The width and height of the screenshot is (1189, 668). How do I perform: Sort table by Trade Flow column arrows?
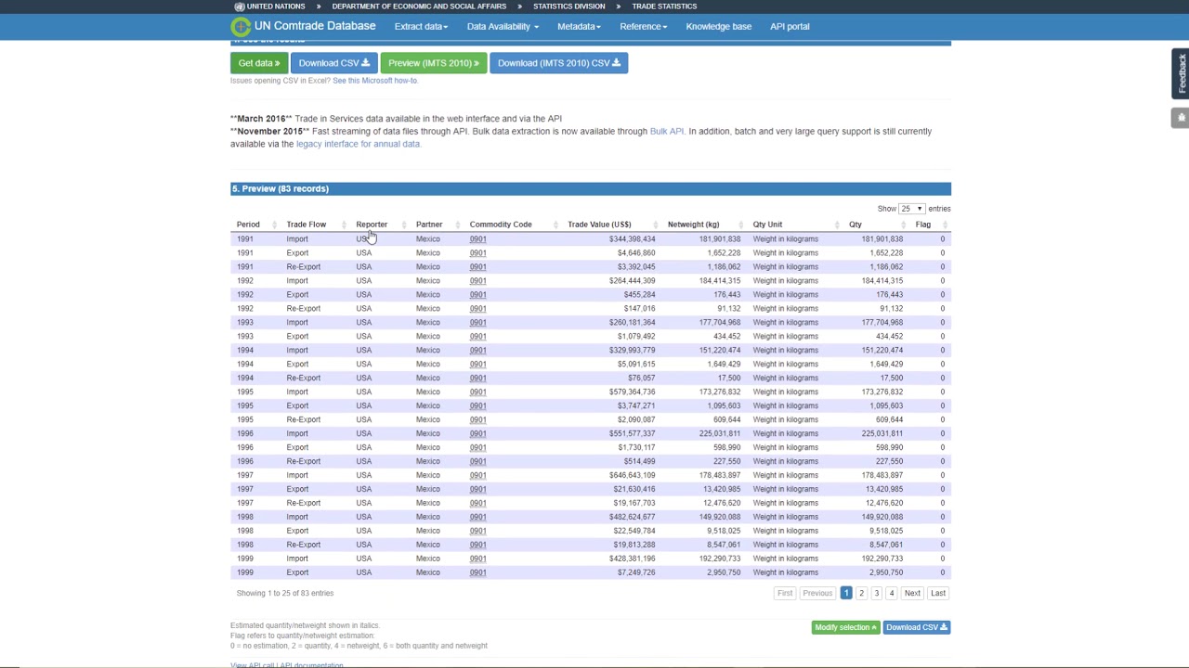tap(345, 225)
